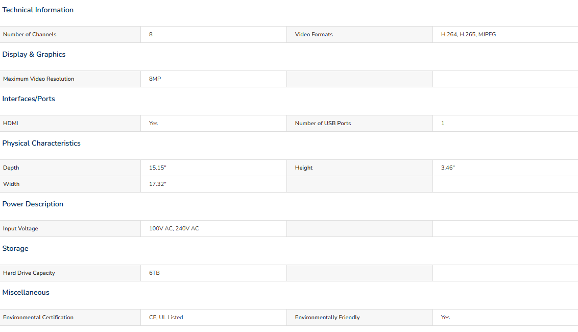Viewport: 578px width, 332px height.
Task: Click the 15.15" depth value
Action: pyautogui.click(x=157, y=168)
